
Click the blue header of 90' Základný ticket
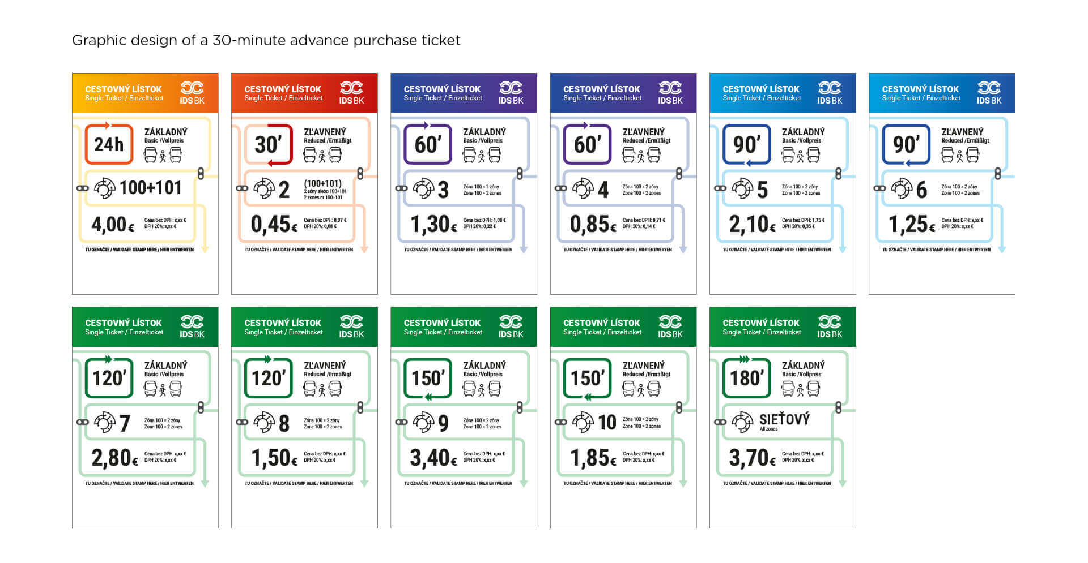tap(783, 93)
